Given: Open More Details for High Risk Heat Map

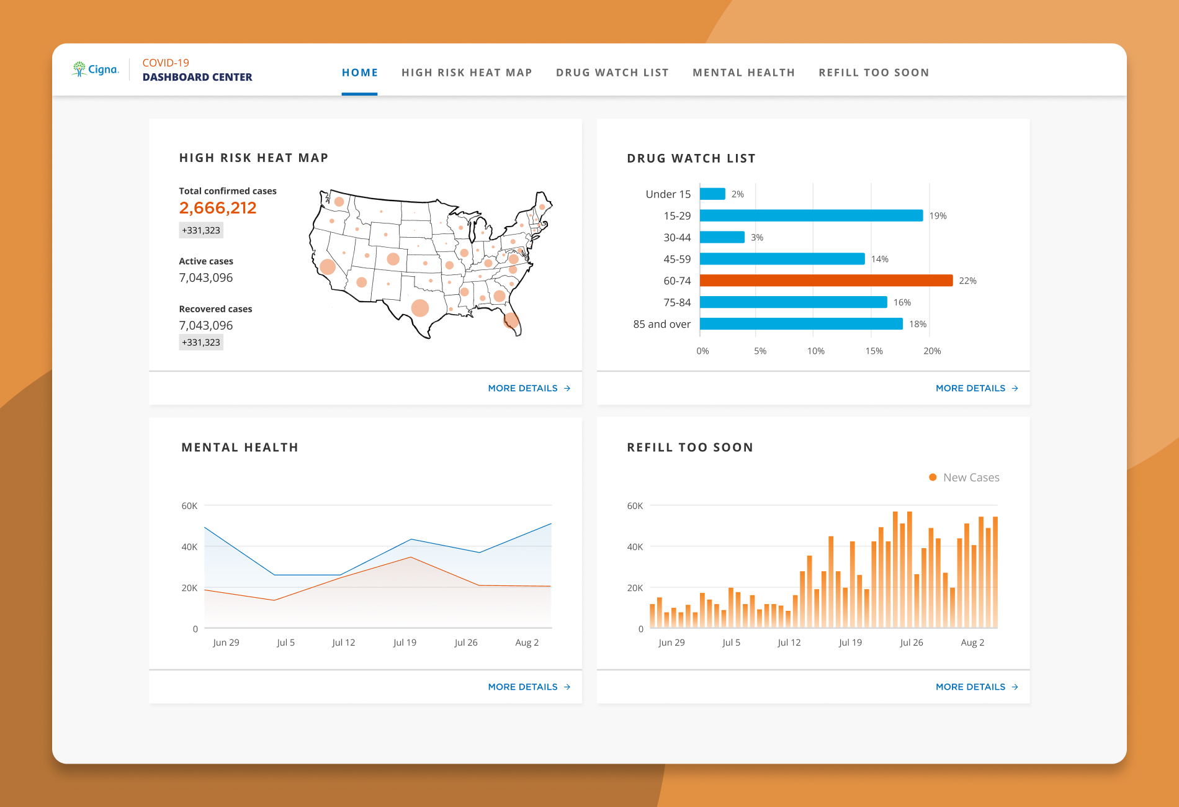Looking at the screenshot, I should pyautogui.click(x=529, y=389).
